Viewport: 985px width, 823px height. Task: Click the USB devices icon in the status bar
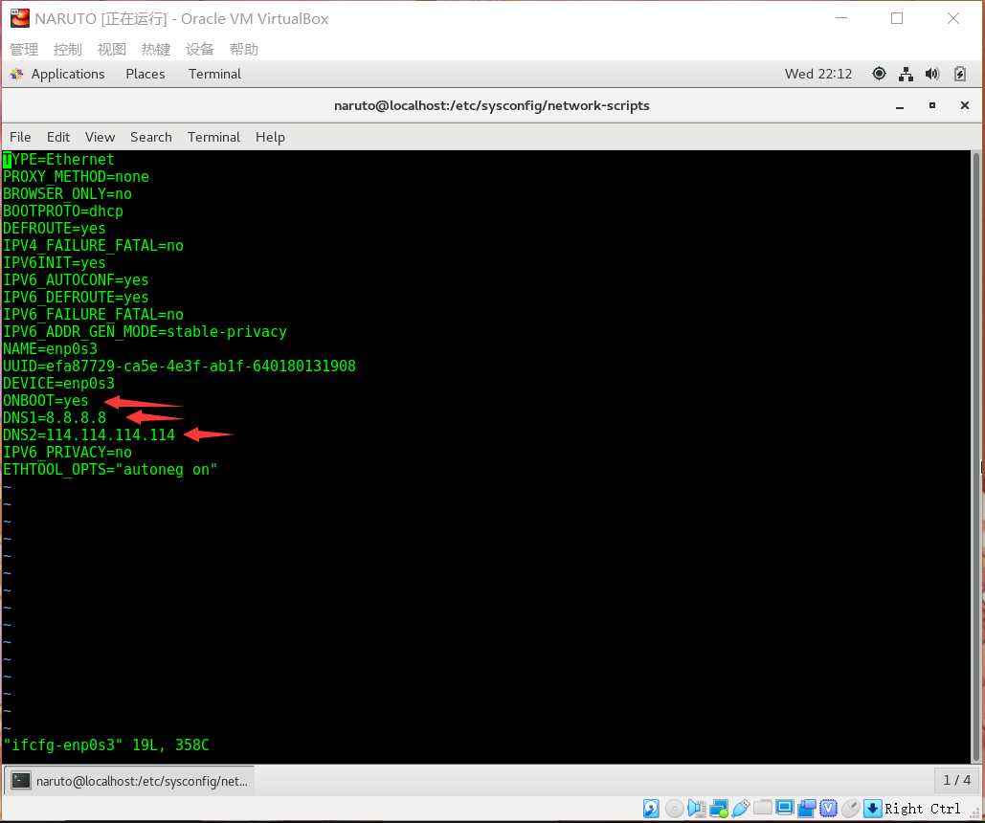(740, 808)
